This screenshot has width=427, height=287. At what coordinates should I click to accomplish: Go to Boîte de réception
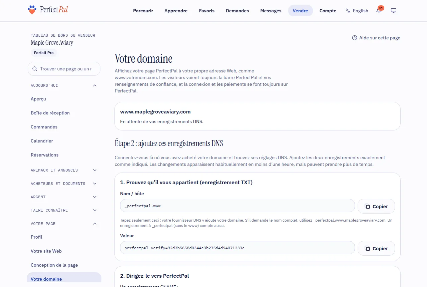pos(64,113)
